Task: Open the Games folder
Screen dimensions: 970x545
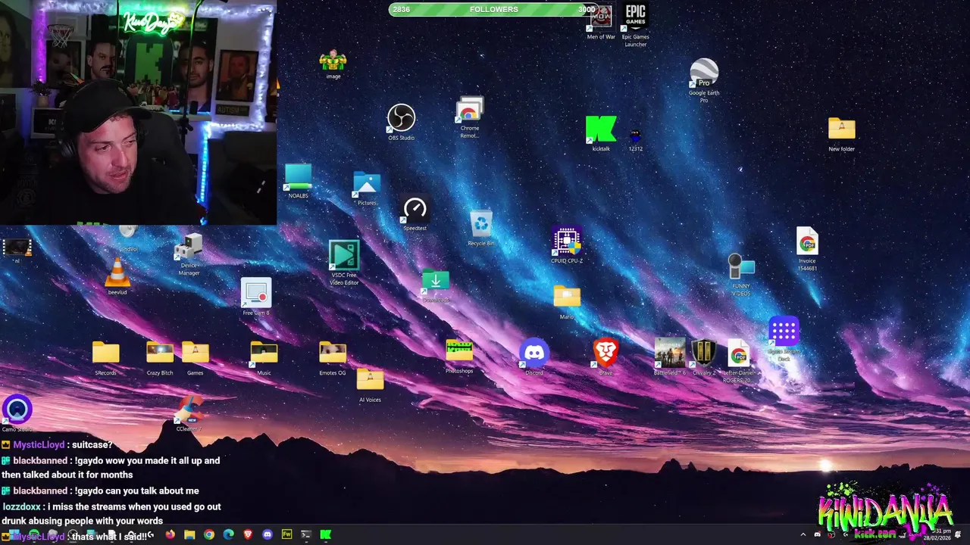Action: pos(195,357)
